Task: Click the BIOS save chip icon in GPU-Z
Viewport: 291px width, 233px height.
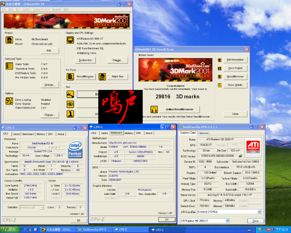Action: click(x=241, y=156)
